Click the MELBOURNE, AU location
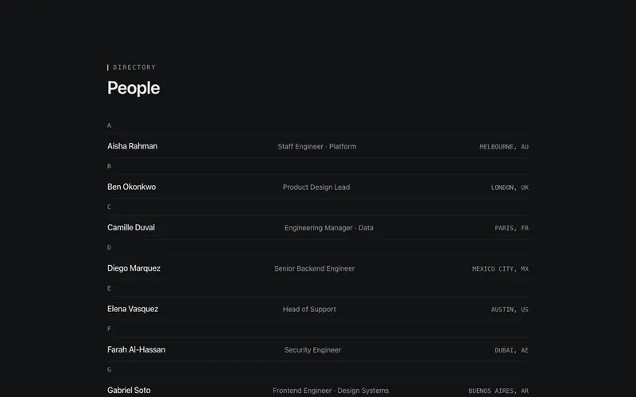The image size is (636, 397). (504, 147)
